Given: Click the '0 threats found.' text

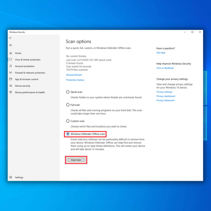Looking at the screenshot, I should pyautogui.click(x=75, y=63).
